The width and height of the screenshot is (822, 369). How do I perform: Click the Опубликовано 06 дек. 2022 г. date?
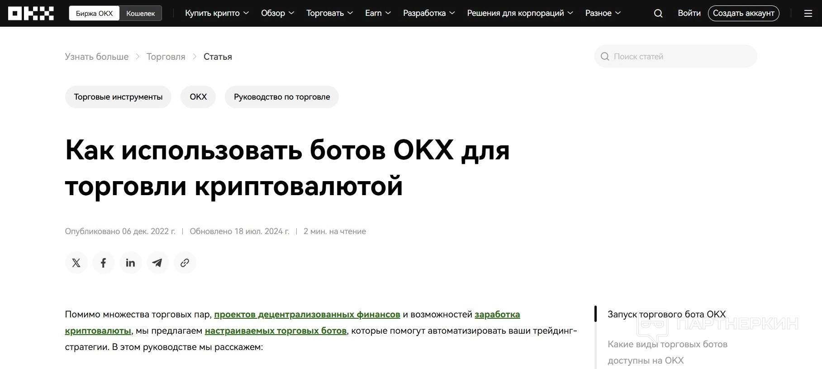point(120,231)
